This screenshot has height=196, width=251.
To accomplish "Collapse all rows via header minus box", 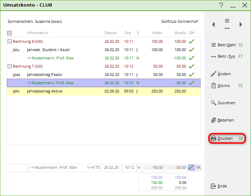I will 9,33.
